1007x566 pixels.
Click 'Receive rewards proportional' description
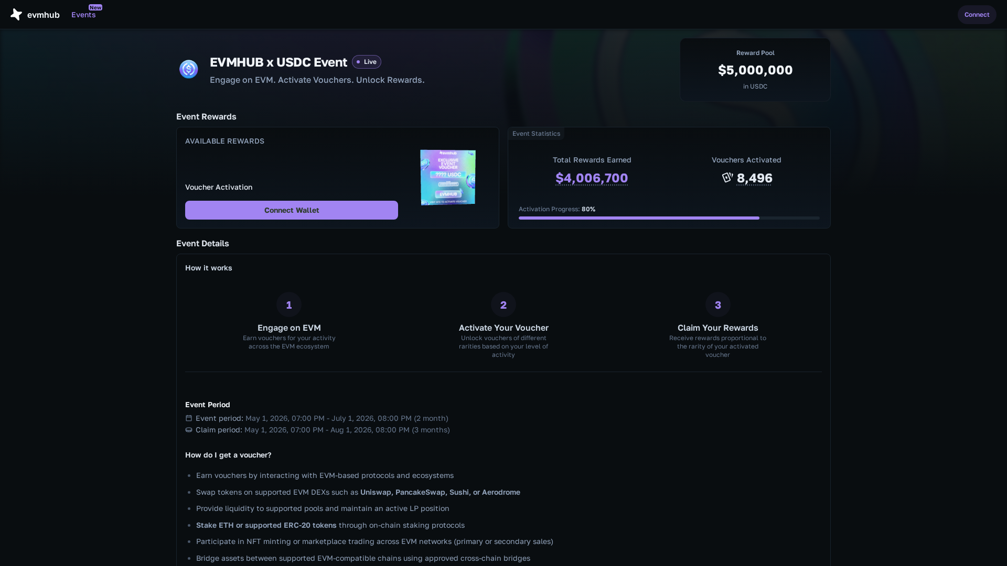pos(717,346)
